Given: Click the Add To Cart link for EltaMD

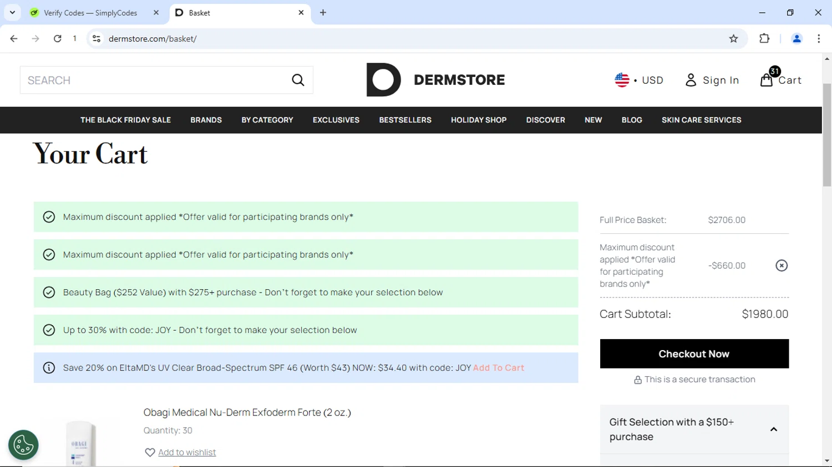Looking at the screenshot, I should 499,368.
